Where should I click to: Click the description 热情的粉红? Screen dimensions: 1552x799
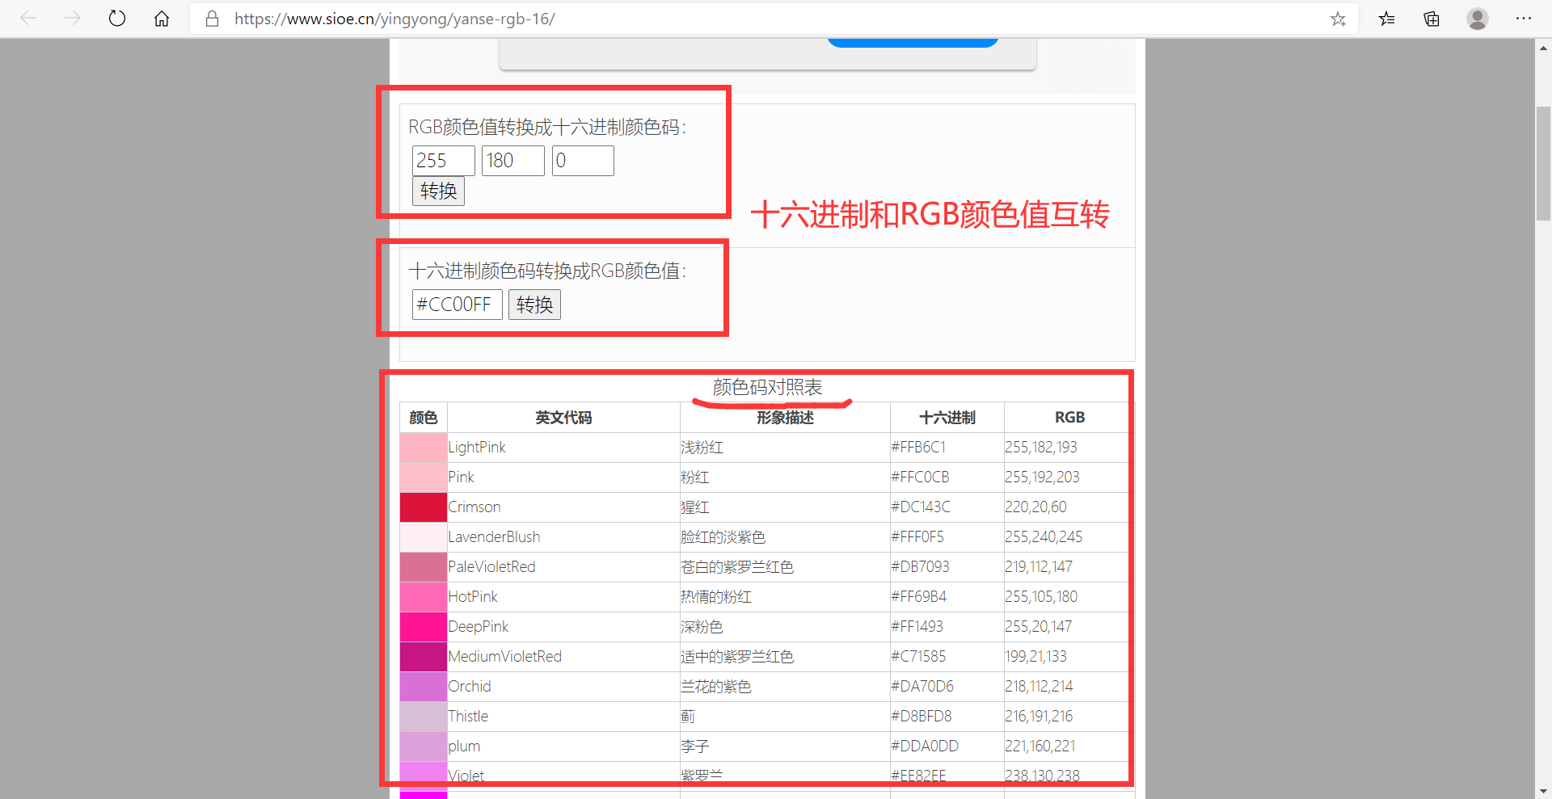[716, 597]
